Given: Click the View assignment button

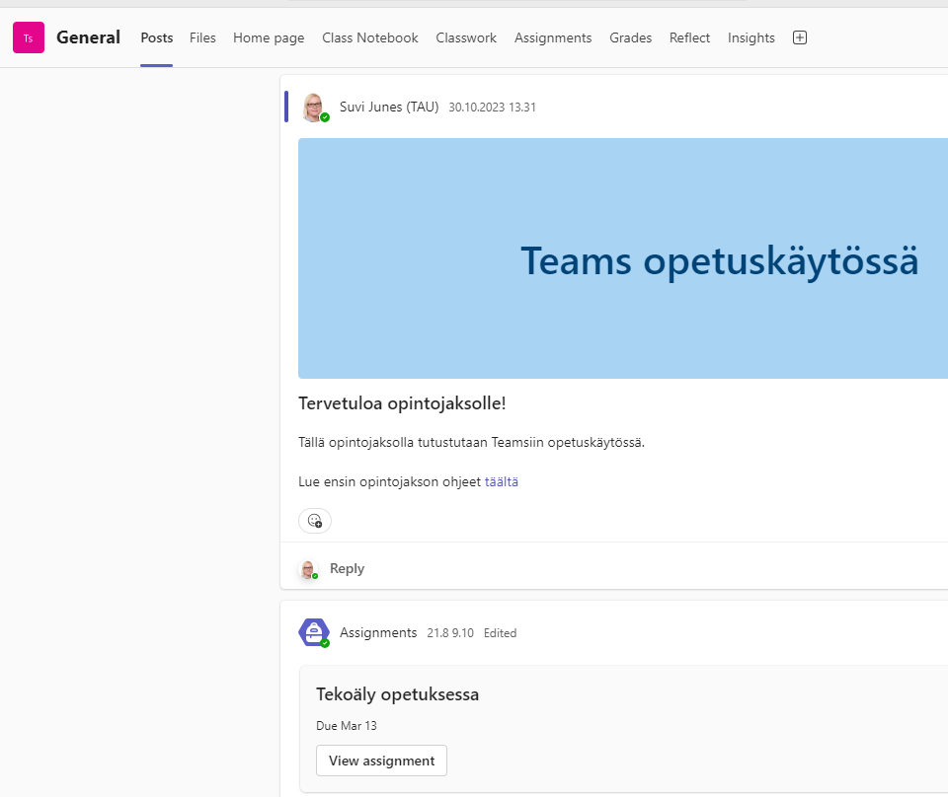Looking at the screenshot, I should [x=381, y=761].
